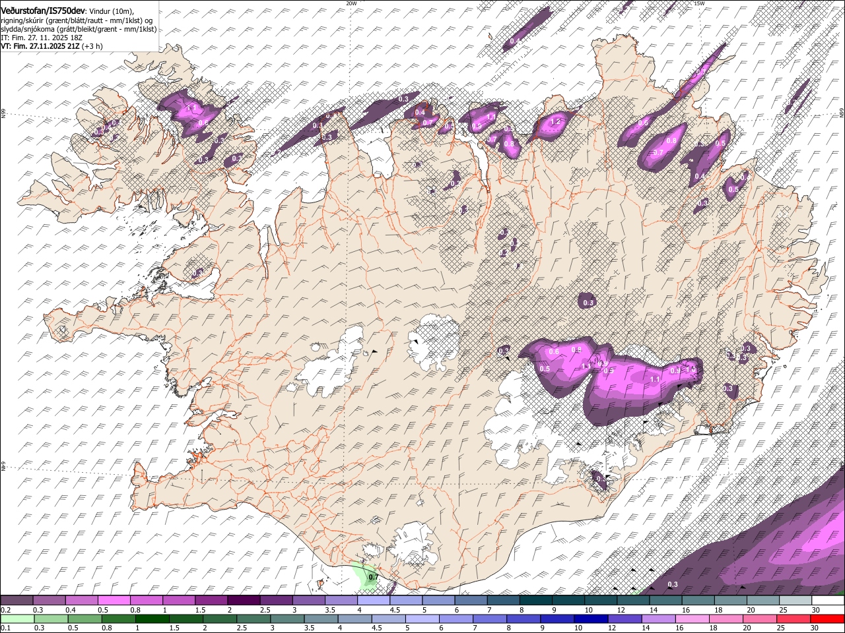Click the "0.2" label on upper scale
This screenshot has height=633, width=845.
coord(6,610)
